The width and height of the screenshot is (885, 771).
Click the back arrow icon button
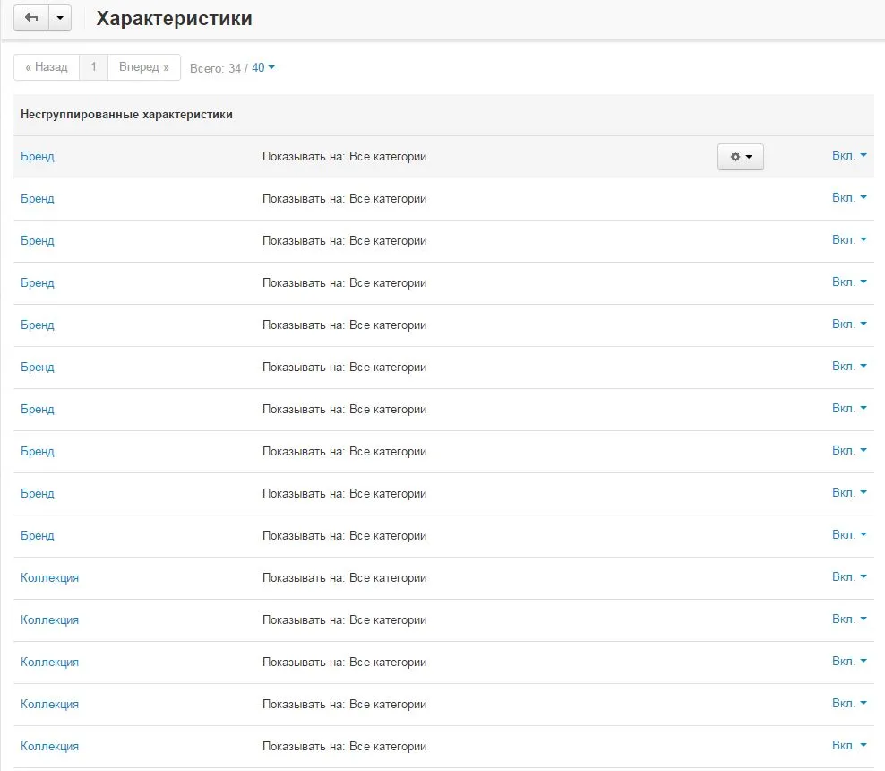31,18
